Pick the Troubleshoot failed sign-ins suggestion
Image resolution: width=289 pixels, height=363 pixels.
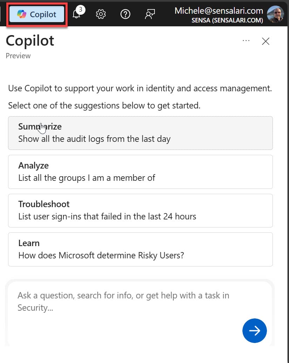click(140, 210)
